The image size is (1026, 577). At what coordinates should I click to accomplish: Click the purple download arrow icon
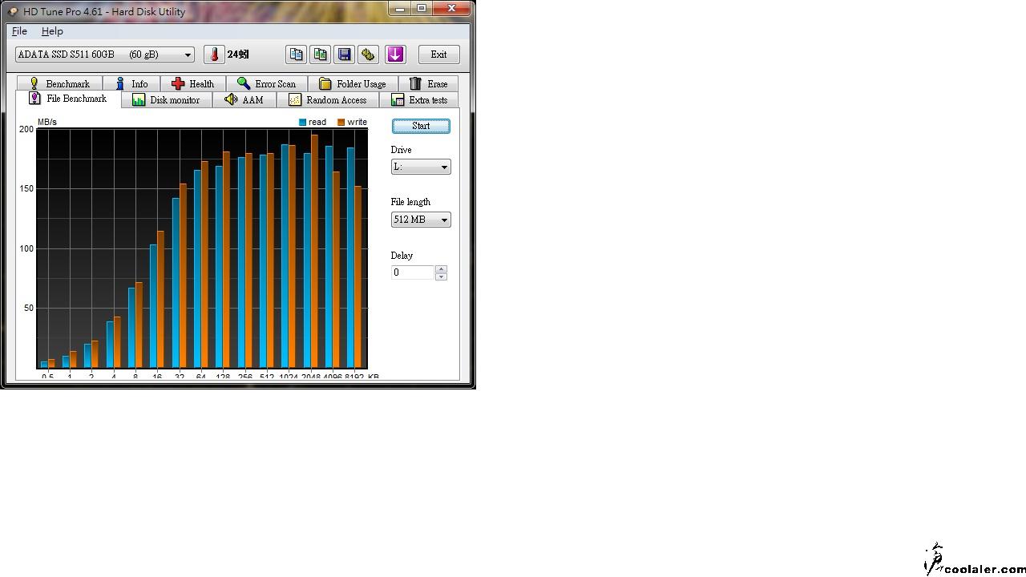pos(395,54)
